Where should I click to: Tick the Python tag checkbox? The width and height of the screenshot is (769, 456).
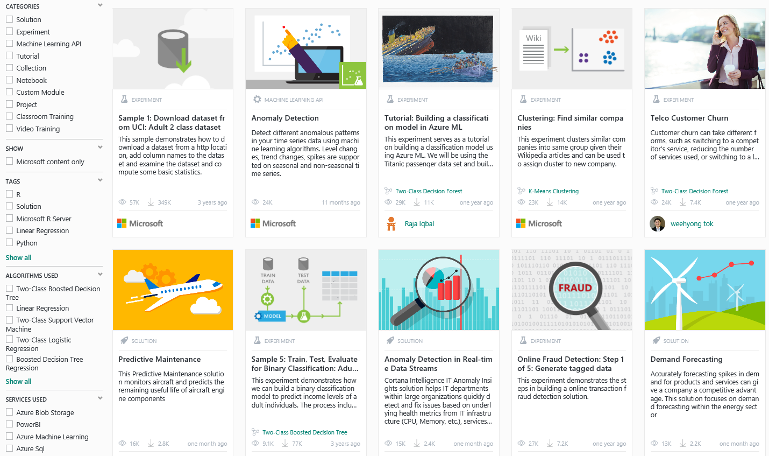click(10, 243)
